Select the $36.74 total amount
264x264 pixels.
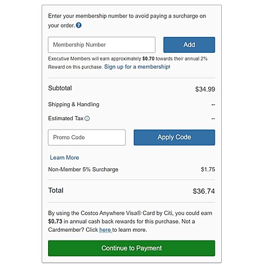(204, 191)
